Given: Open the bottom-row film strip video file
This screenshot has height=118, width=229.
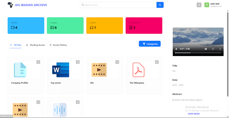Looking at the screenshot, I should 20,110.
